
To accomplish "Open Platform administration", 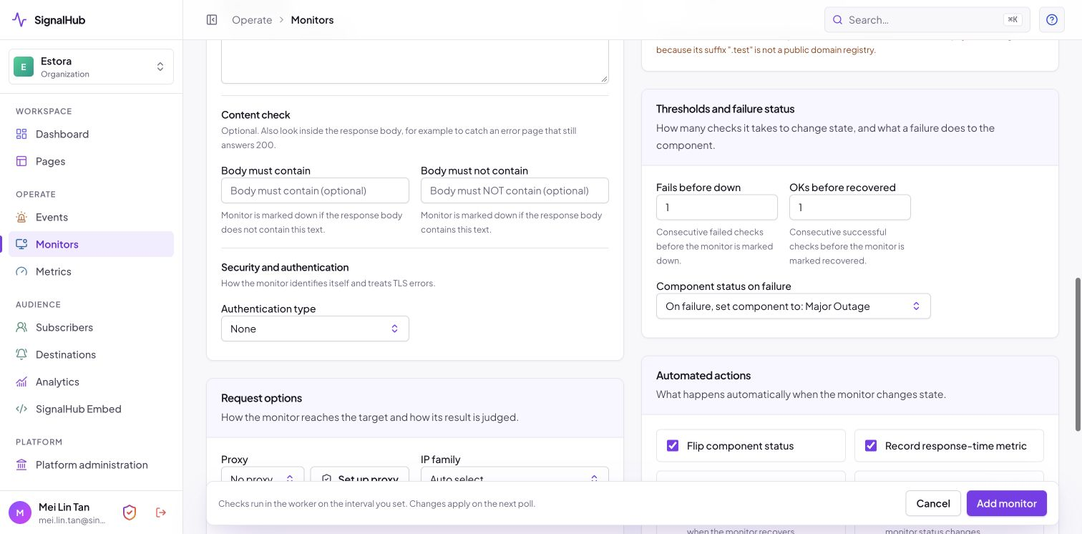I will tap(91, 465).
